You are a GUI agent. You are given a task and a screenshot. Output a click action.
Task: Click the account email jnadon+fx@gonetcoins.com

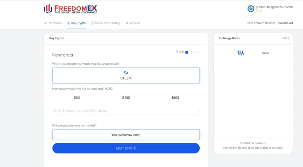(x=274, y=7)
